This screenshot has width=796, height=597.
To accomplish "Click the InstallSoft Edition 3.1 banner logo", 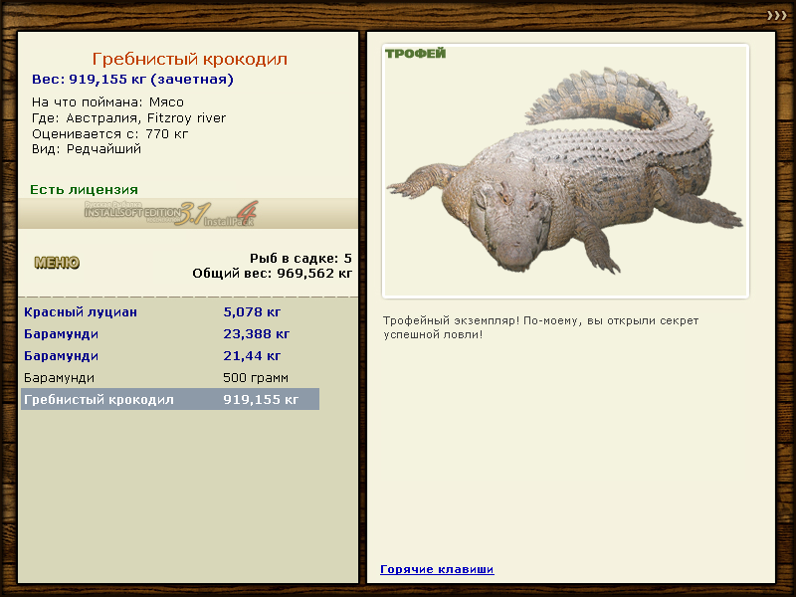I will pyautogui.click(x=169, y=213).
